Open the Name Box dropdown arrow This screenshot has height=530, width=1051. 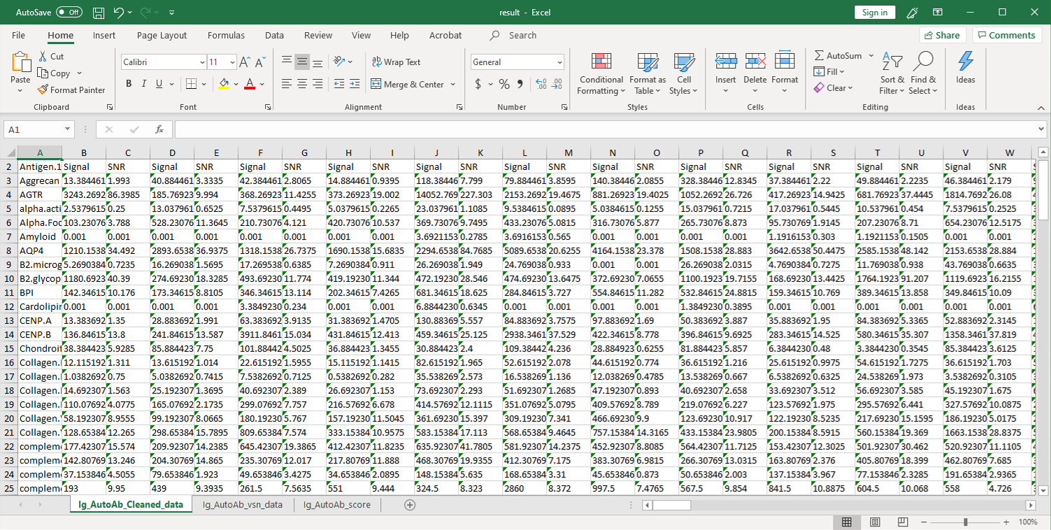coord(68,129)
